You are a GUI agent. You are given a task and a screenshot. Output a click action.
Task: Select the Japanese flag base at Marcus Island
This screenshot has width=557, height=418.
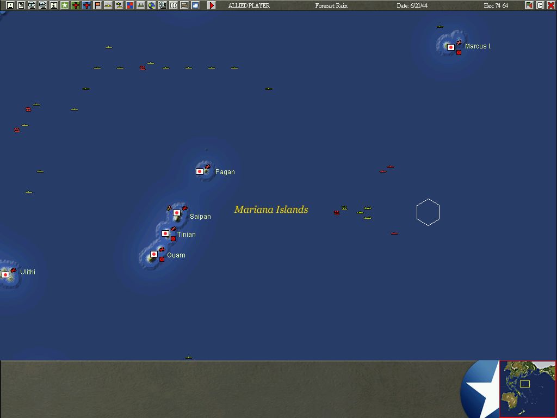(451, 47)
